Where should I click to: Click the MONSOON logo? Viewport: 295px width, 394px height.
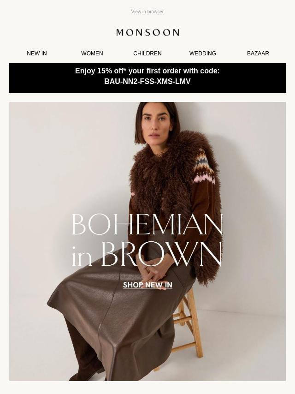(147, 32)
